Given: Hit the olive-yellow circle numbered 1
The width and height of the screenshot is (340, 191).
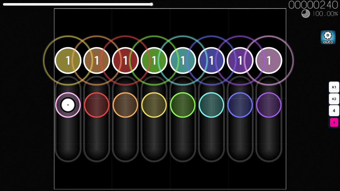Looking at the screenshot, I should (x=68, y=60).
